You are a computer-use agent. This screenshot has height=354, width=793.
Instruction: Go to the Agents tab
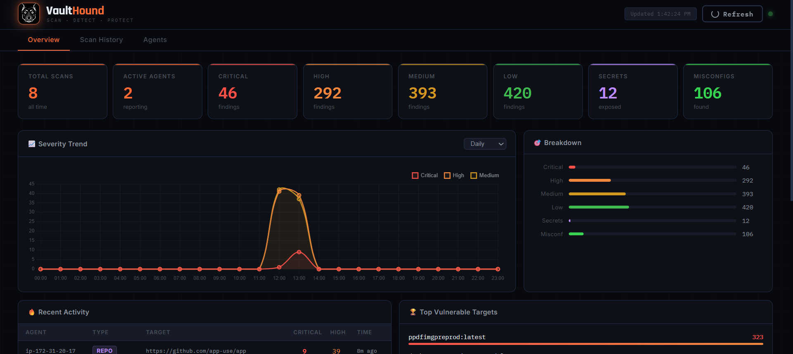(x=155, y=40)
